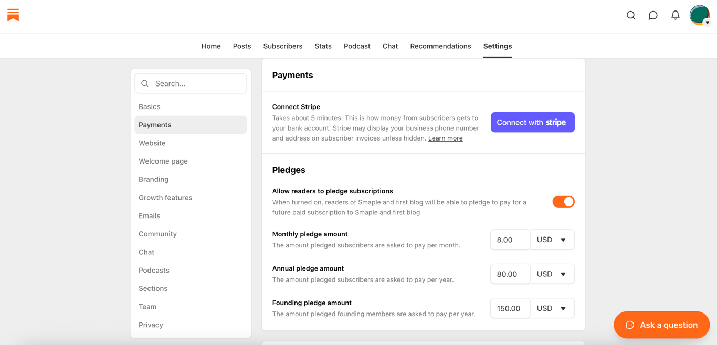This screenshot has width=717, height=345.
Task: Open search using the magnifier icon
Action: [631, 15]
